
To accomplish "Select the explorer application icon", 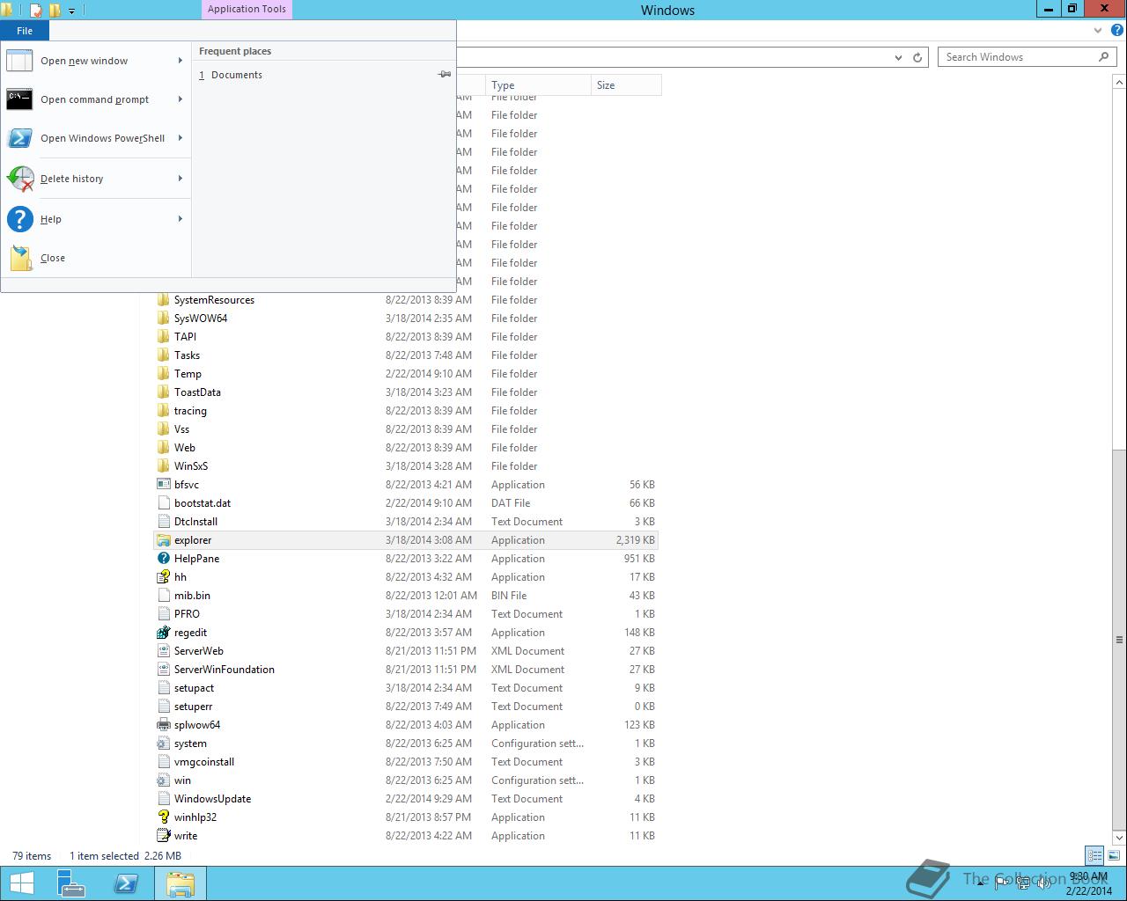I will pos(163,540).
